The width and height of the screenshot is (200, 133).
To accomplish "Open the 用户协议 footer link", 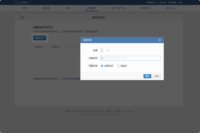I will (x=77, y=111).
